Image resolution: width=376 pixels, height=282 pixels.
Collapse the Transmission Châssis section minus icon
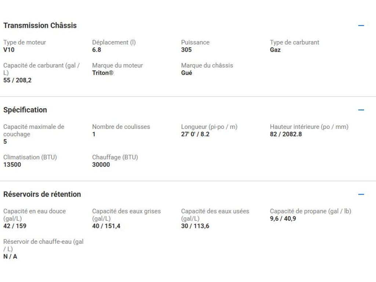coord(361,26)
